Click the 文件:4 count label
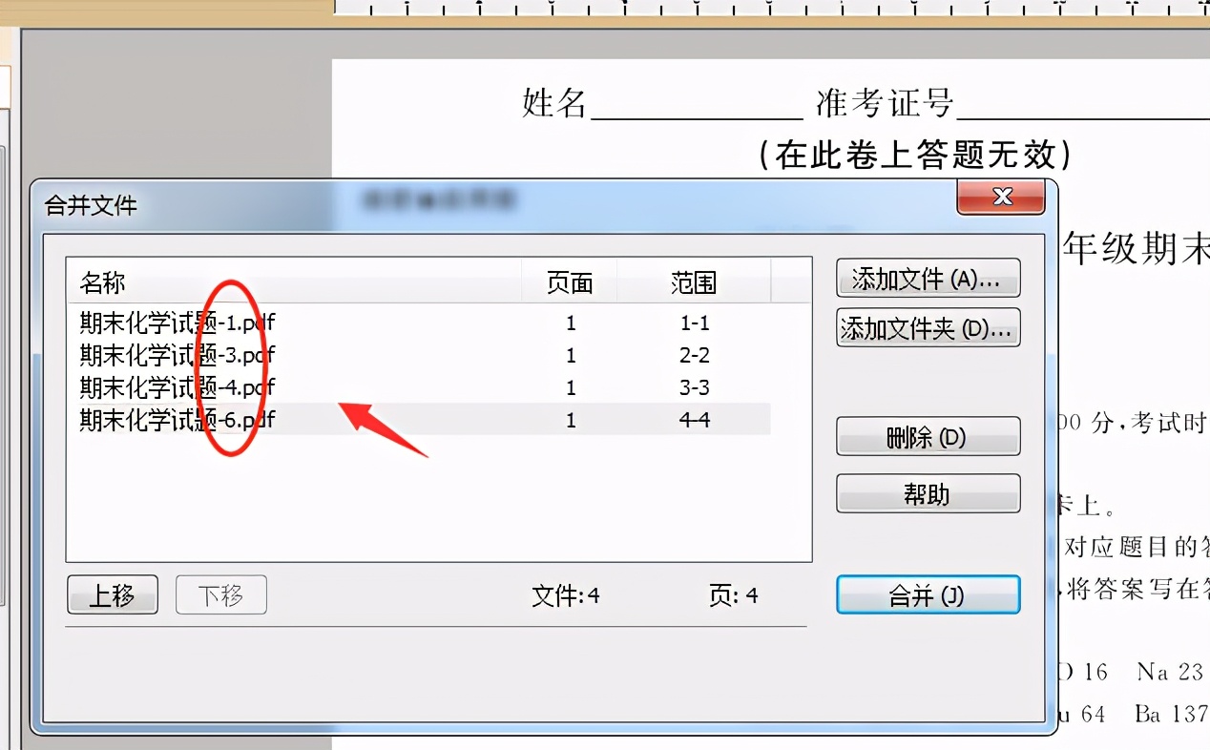 pos(565,595)
